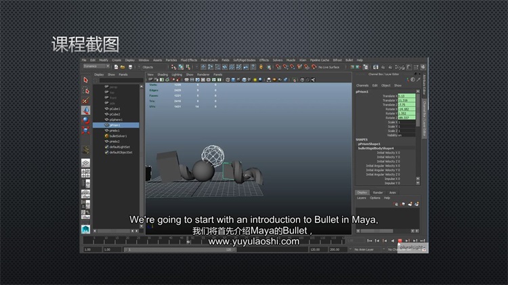The image size is (508, 285).
Task: Click the current frame marker on timeline
Action: [x=188, y=240]
